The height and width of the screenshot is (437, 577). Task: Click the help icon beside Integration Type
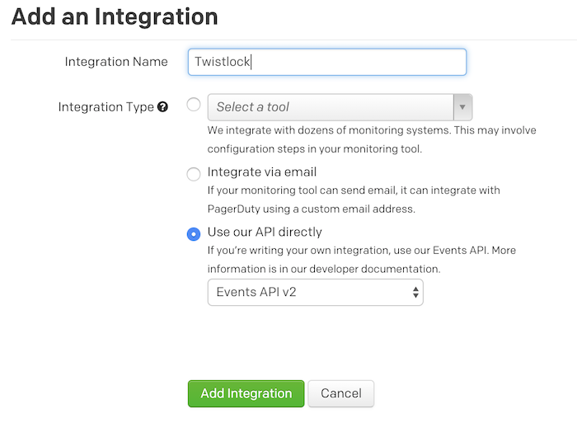coord(163,107)
